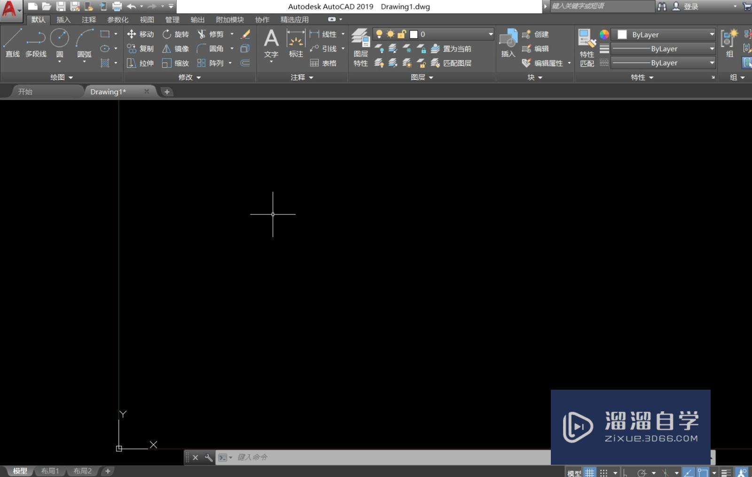Click the 置为当前 make current button
This screenshot has height=477, width=752.
(451, 48)
